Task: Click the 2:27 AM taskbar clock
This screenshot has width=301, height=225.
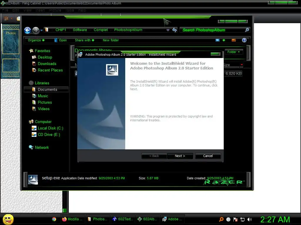Action: [275, 219]
